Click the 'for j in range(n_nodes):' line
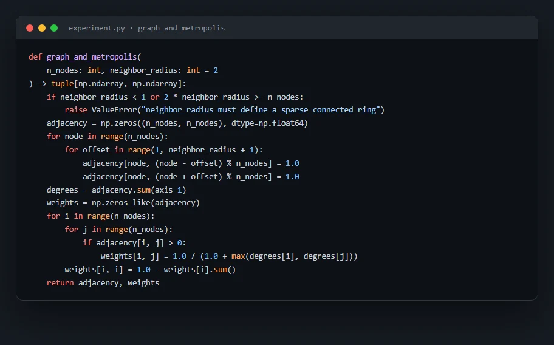Image resolution: width=554 pixels, height=345 pixels. click(x=118, y=230)
